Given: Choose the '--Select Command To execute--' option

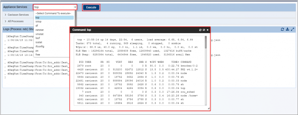Looking at the screenshot, I should pos(54,13).
